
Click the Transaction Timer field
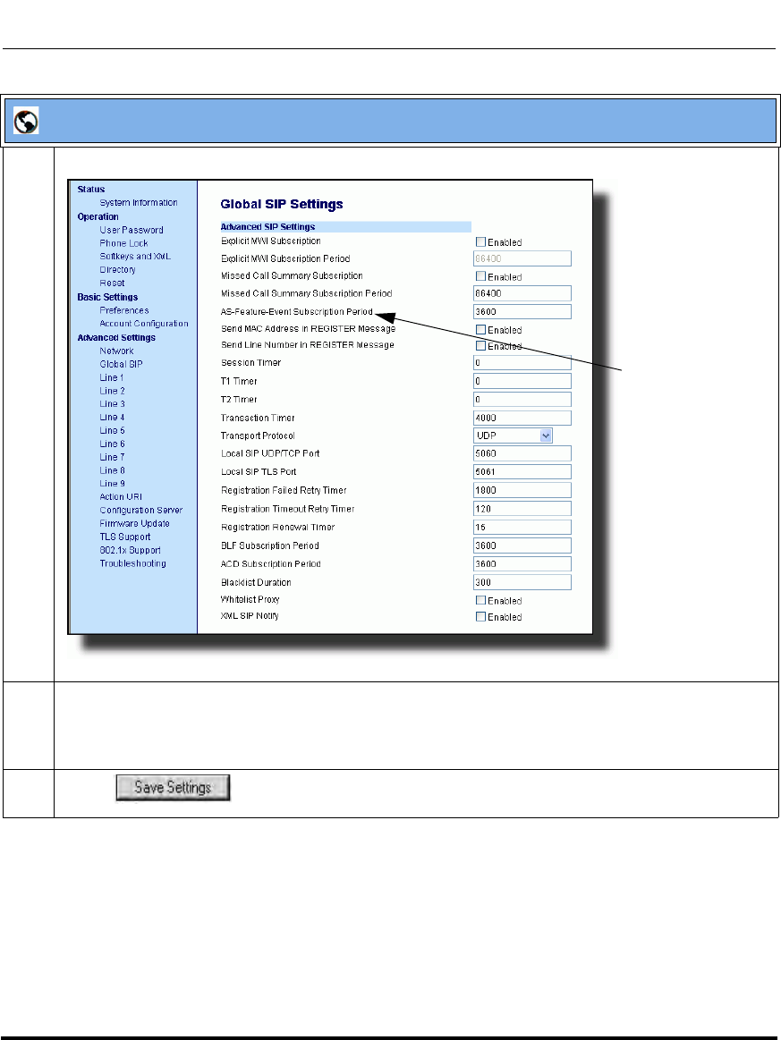point(522,418)
